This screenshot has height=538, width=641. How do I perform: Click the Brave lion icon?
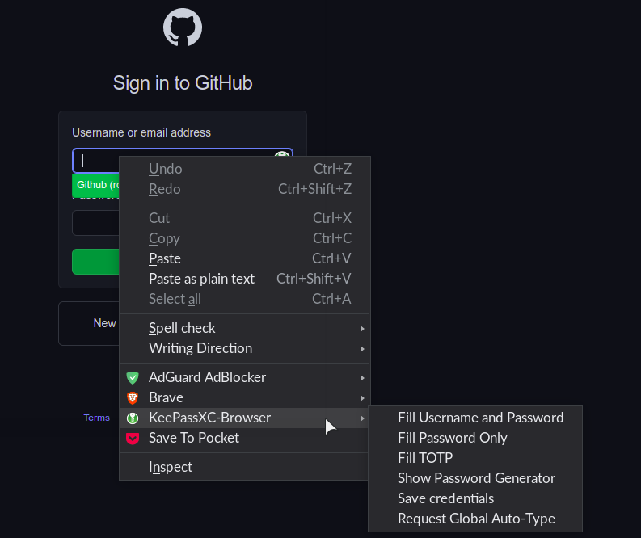(x=133, y=397)
